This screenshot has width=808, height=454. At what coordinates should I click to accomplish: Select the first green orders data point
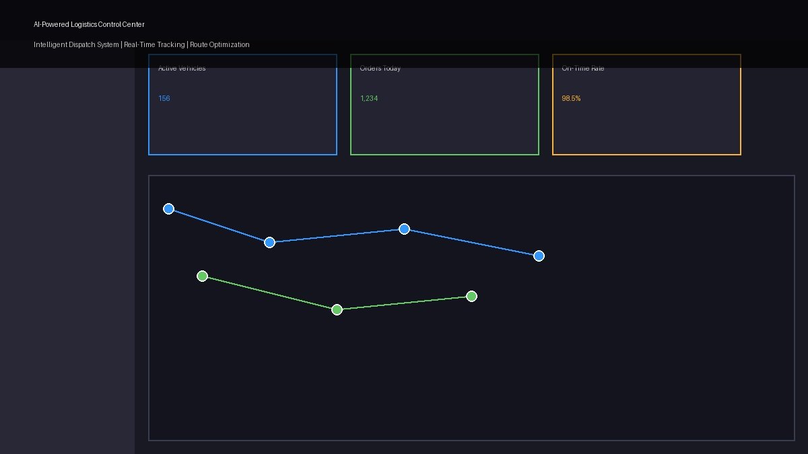click(x=202, y=276)
